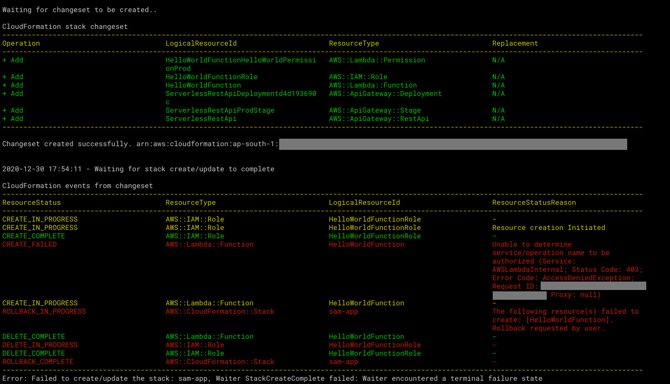
Task: Select "sam-app" in the ROLLBACK_COMPLETE row
Action: 343,362
